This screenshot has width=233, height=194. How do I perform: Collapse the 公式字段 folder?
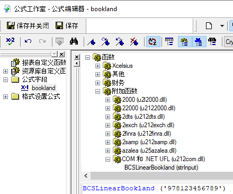tap(6, 80)
